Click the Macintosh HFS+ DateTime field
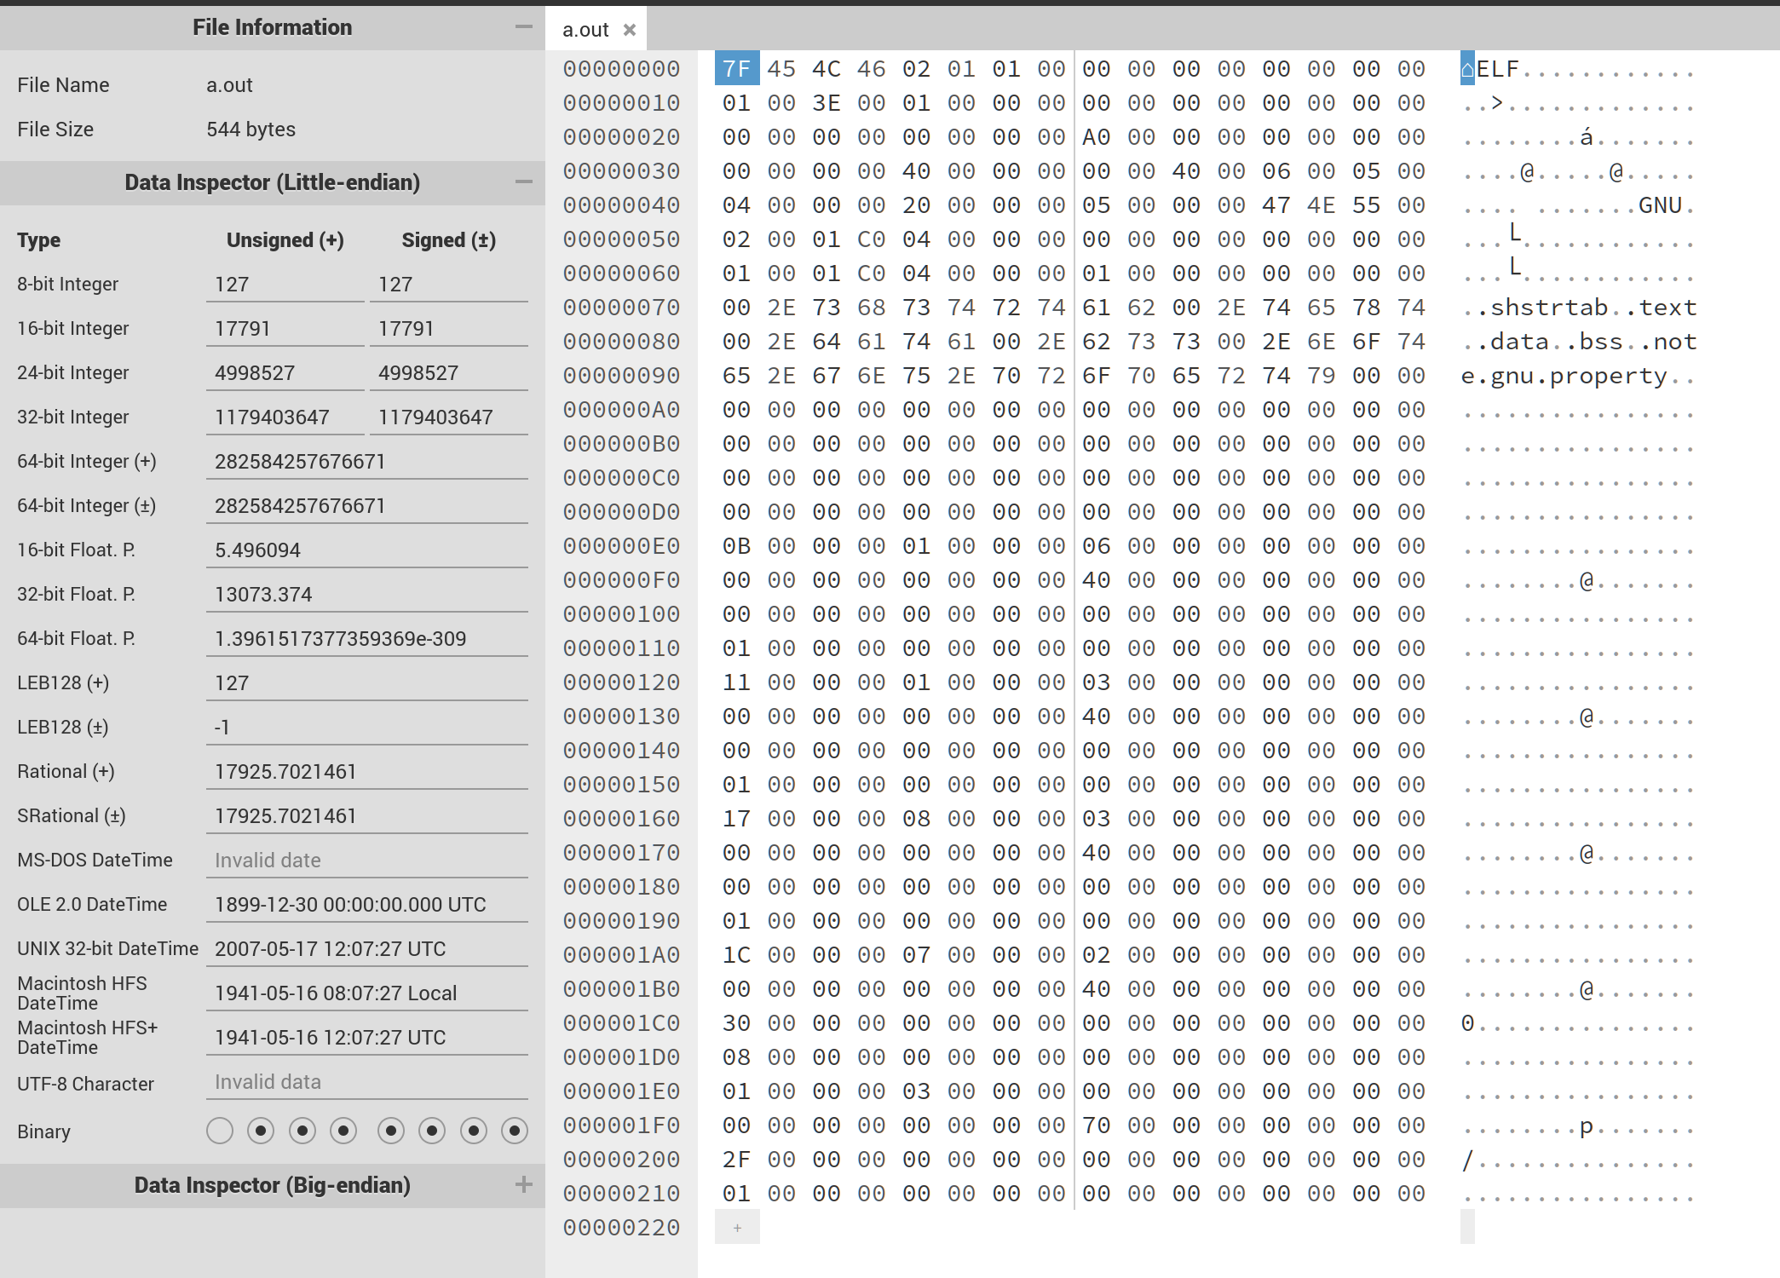 point(367,1038)
